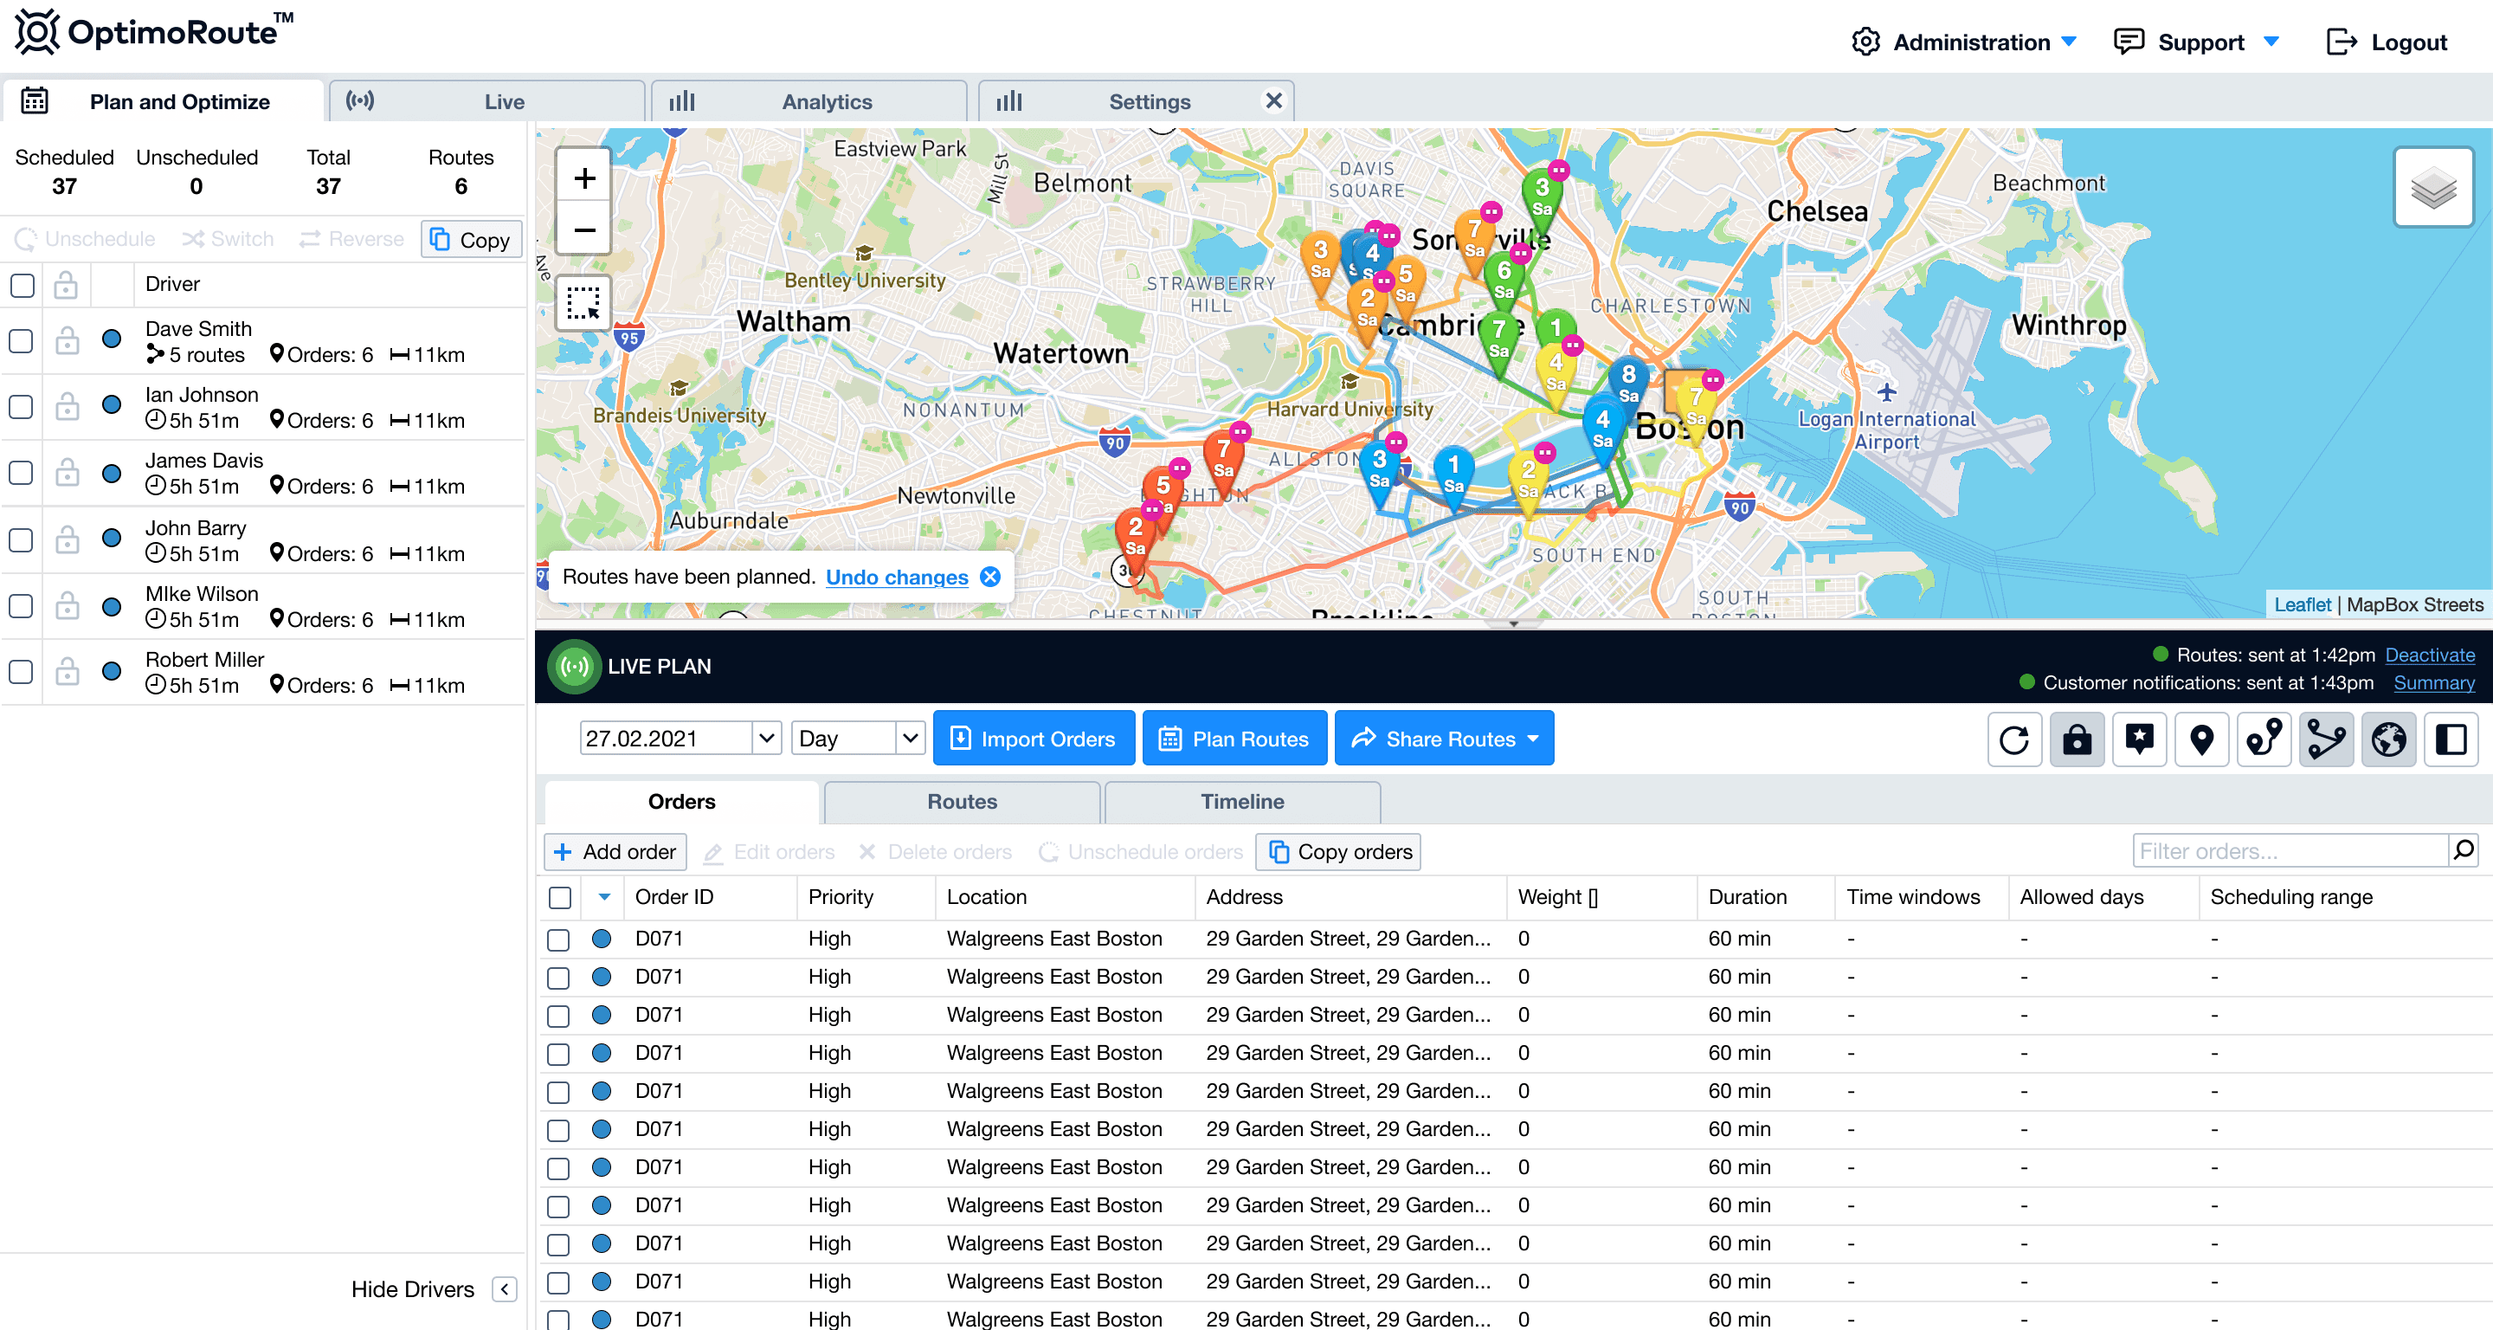Viewport: 2493px width, 1330px height.
Task: Check the John Barry driver checkbox
Action: tap(22, 540)
